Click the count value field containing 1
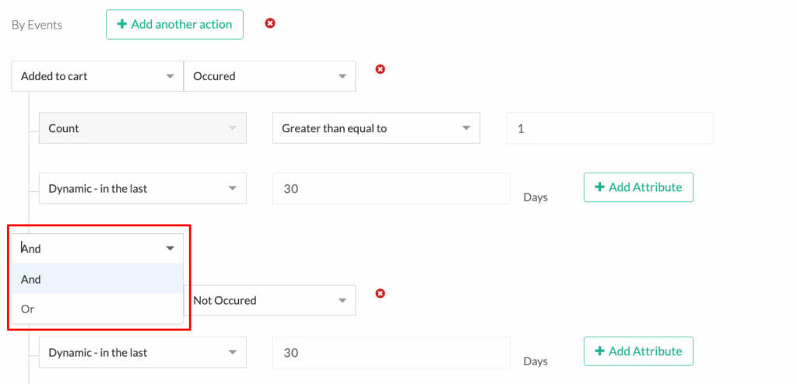Screen dimensions: 797x384 click(x=609, y=128)
